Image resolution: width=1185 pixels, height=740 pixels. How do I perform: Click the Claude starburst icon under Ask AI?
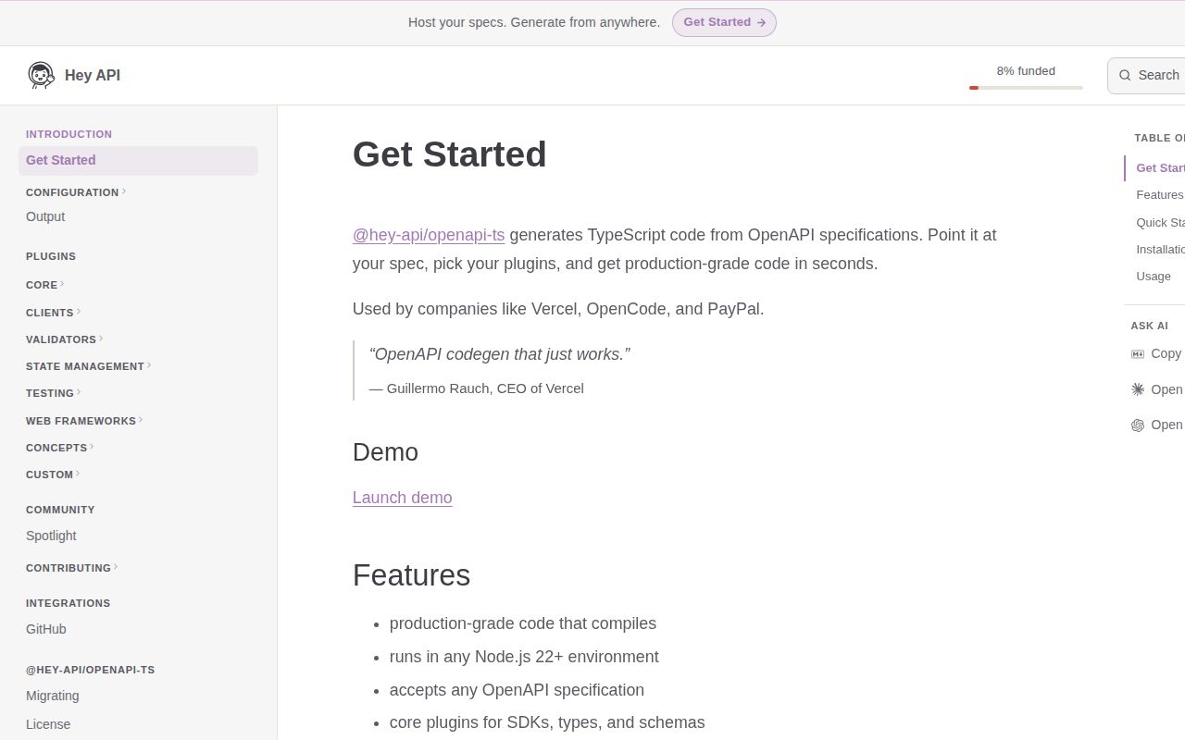[x=1138, y=389]
